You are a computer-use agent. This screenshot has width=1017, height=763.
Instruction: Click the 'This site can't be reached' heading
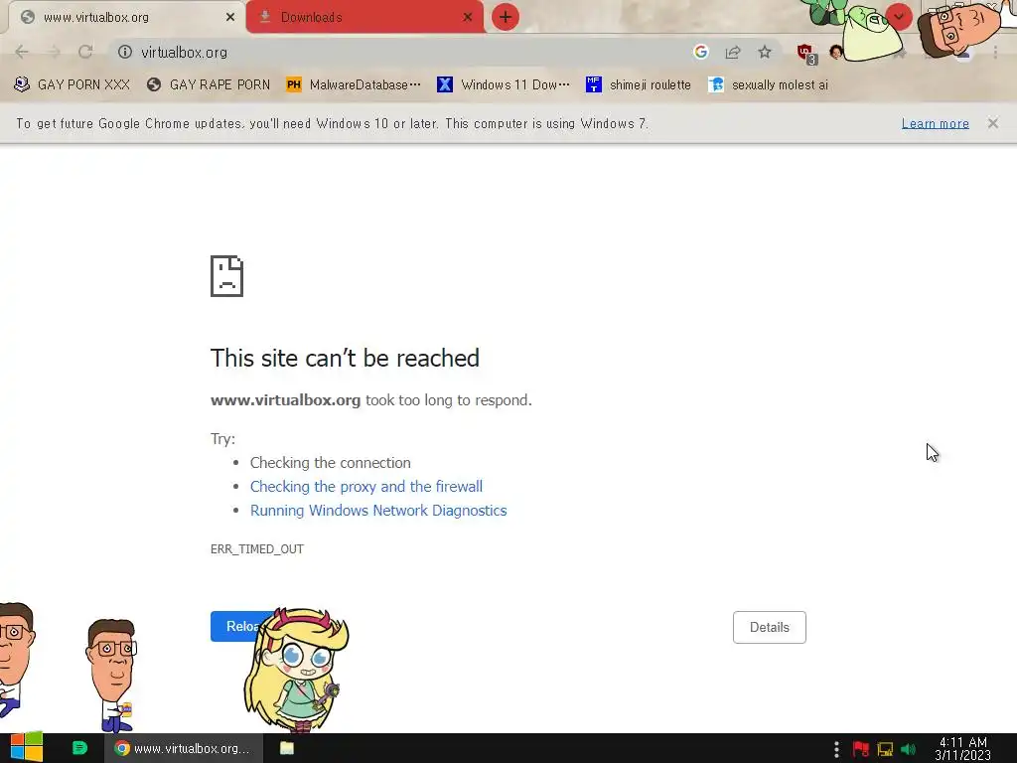pos(345,358)
